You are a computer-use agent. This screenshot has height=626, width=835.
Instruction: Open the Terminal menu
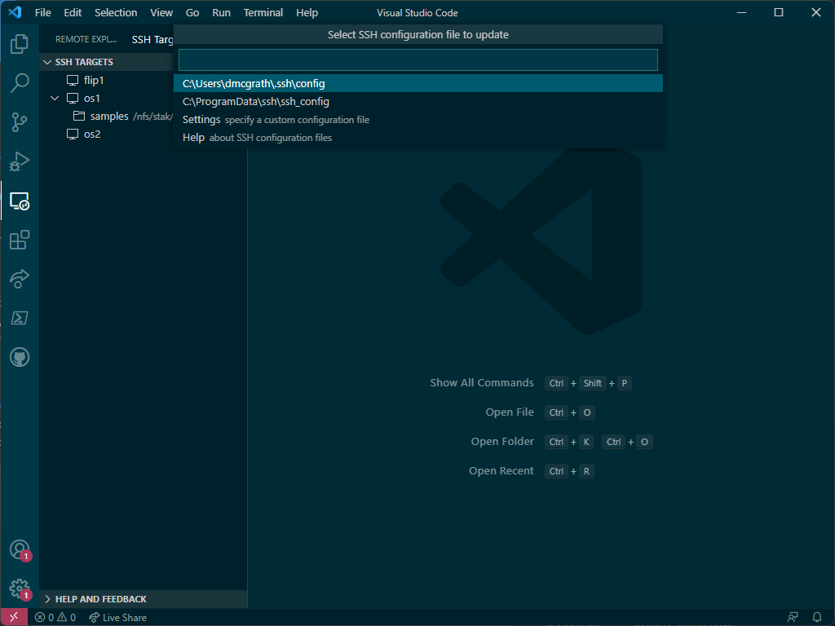(x=263, y=12)
